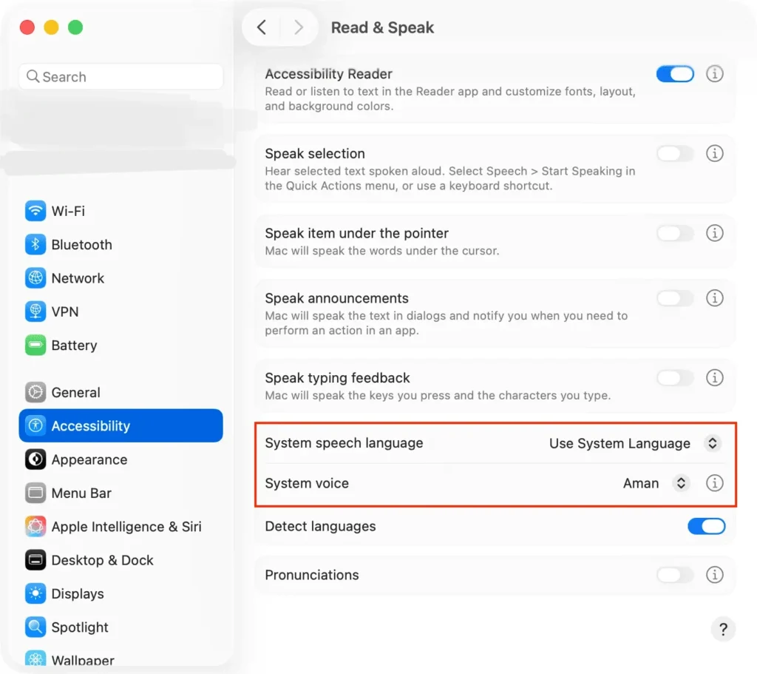Open the System voice Aman popup menu
The width and height of the screenshot is (757, 674).
pyautogui.click(x=680, y=483)
